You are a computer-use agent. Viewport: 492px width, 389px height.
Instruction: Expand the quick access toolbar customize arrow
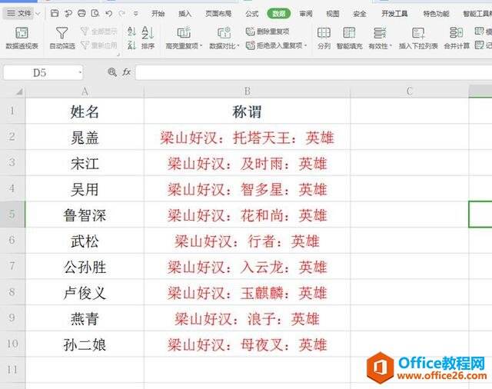click(135, 14)
